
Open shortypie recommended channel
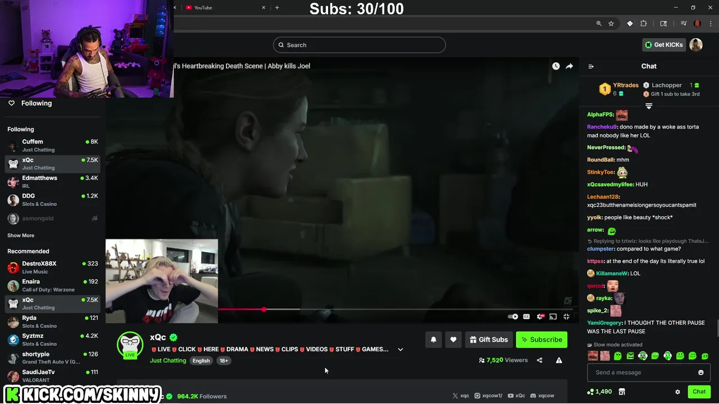click(x=53, y=357)
